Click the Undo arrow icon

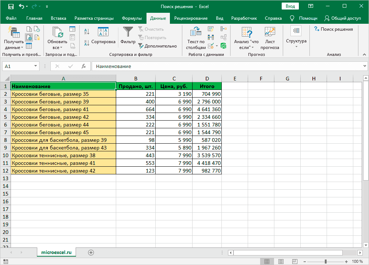22,7
